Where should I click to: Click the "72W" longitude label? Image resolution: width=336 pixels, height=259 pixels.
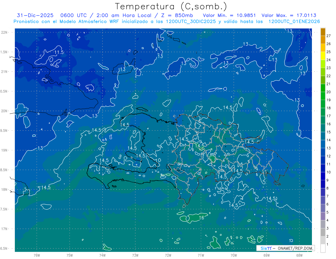click(168, 255)
